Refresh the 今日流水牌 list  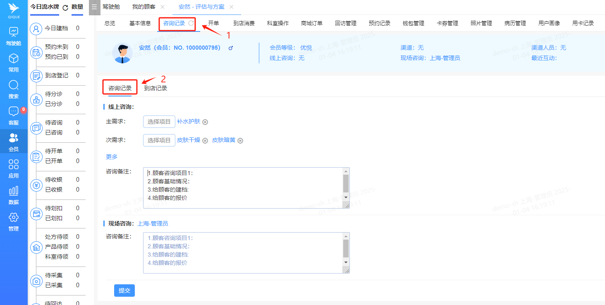[65, 7]
